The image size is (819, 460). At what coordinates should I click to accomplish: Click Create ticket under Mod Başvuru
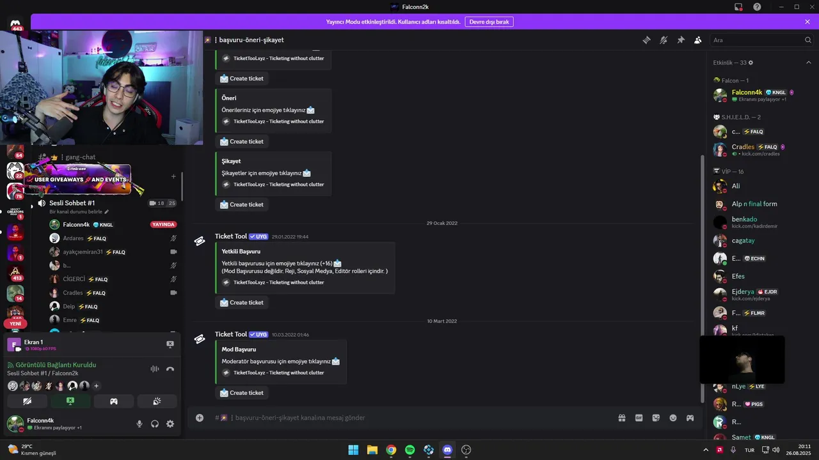(x=242, y=393)
